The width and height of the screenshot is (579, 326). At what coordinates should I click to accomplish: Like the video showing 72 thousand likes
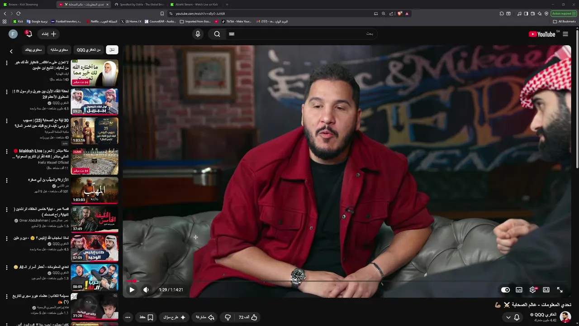(248, 317)
